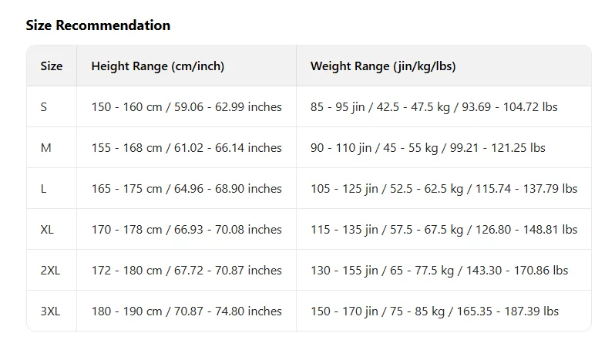Click the 155 - 168 cm height cell

187,147
